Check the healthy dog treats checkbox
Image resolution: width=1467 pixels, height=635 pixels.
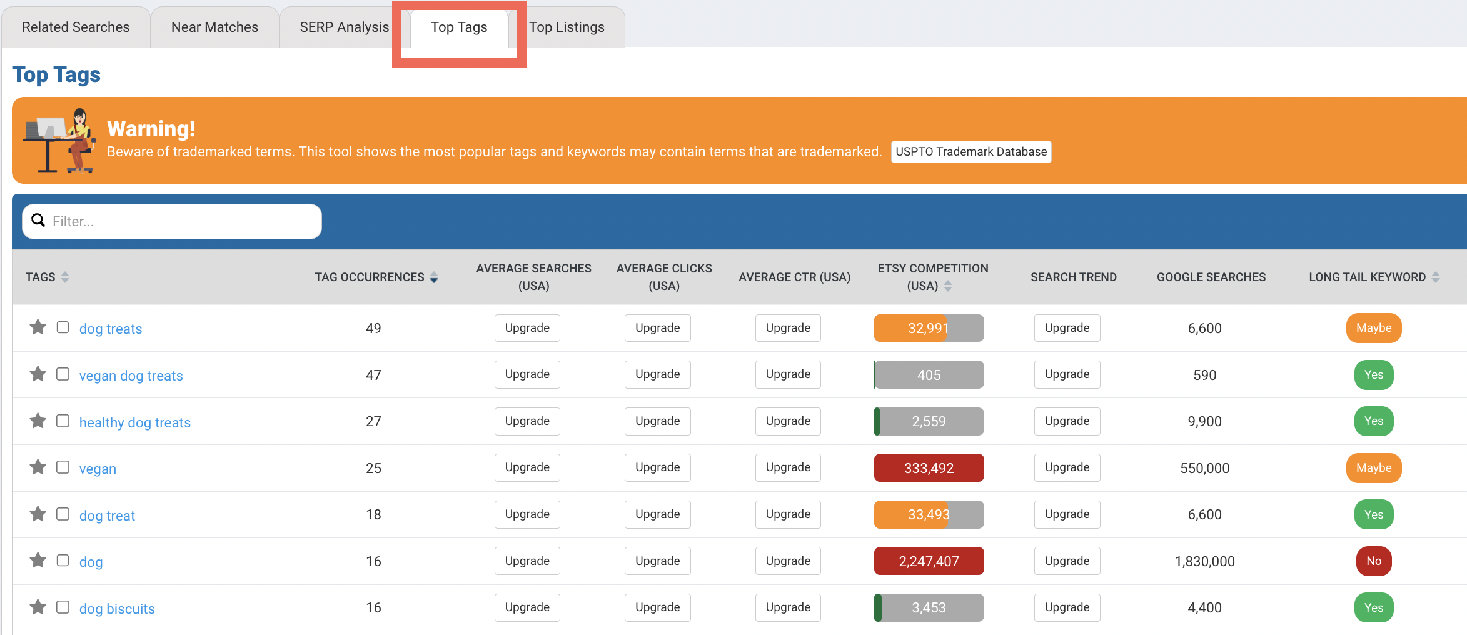point(63,421)
